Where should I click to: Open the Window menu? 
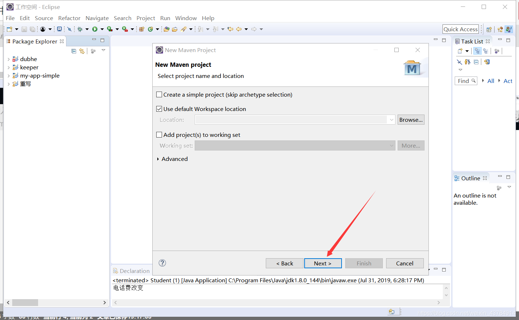(186, 18)
